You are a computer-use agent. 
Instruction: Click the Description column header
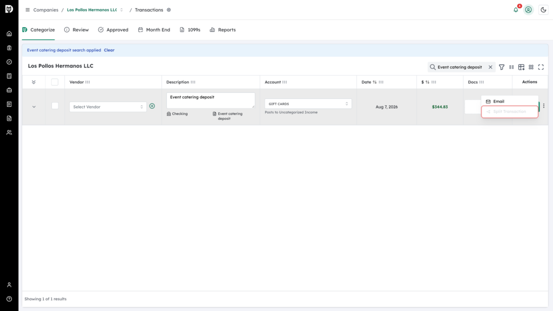click(x=178, y=82)
